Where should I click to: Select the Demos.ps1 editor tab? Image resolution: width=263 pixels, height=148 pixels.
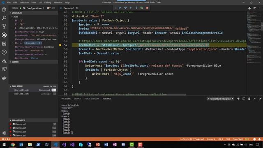coord(69,8)
